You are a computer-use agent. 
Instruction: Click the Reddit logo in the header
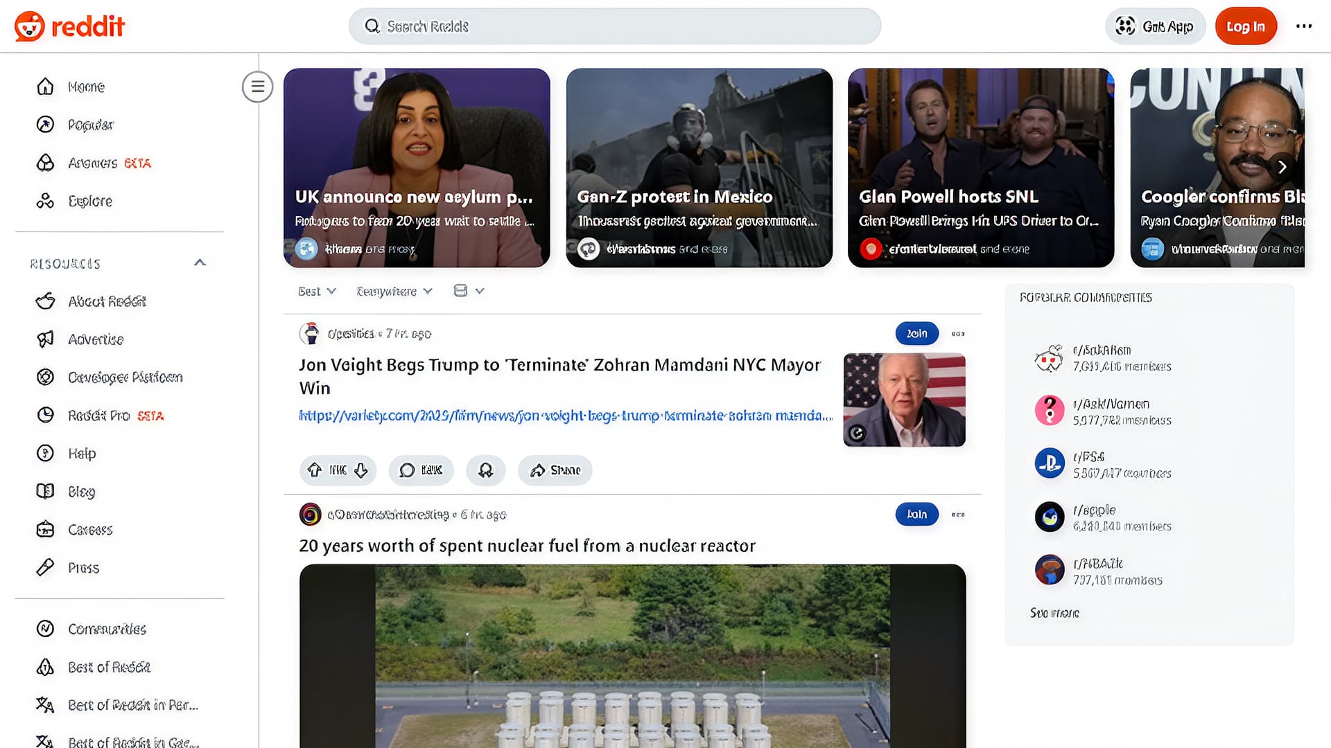click(69, 26)
